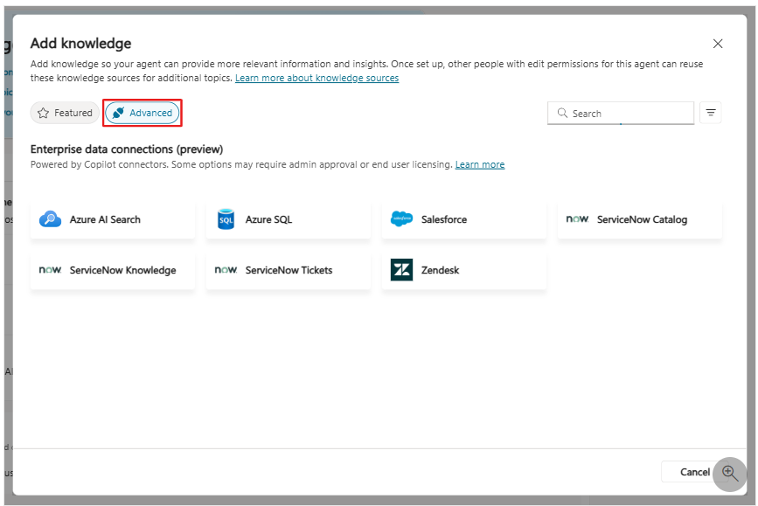Open the Learn more link about Copilot connectors
The image size is (758, 506).
(480, 164)
